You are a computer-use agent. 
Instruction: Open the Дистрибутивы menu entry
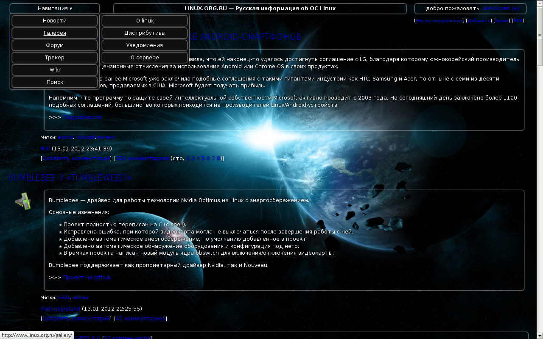coord(145,33)
